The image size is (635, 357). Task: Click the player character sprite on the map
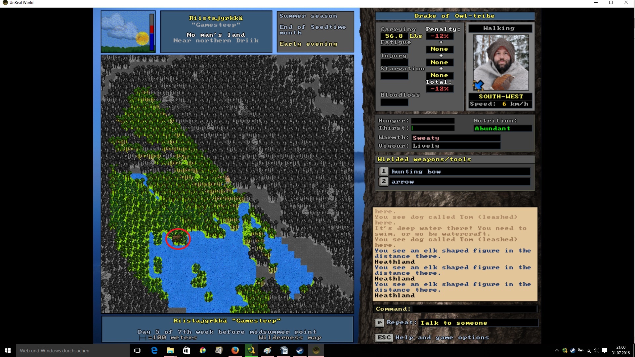coord(228,179)
